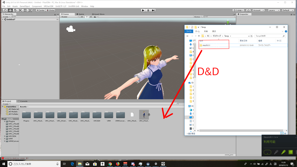Viewport: 297px width, 167px height.
Task: Select the combined Transform tool
Action: point(30,10)
